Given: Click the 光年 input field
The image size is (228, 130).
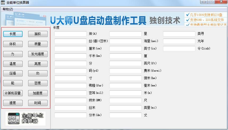Looking at the screenshot, I should pos(179,41).
